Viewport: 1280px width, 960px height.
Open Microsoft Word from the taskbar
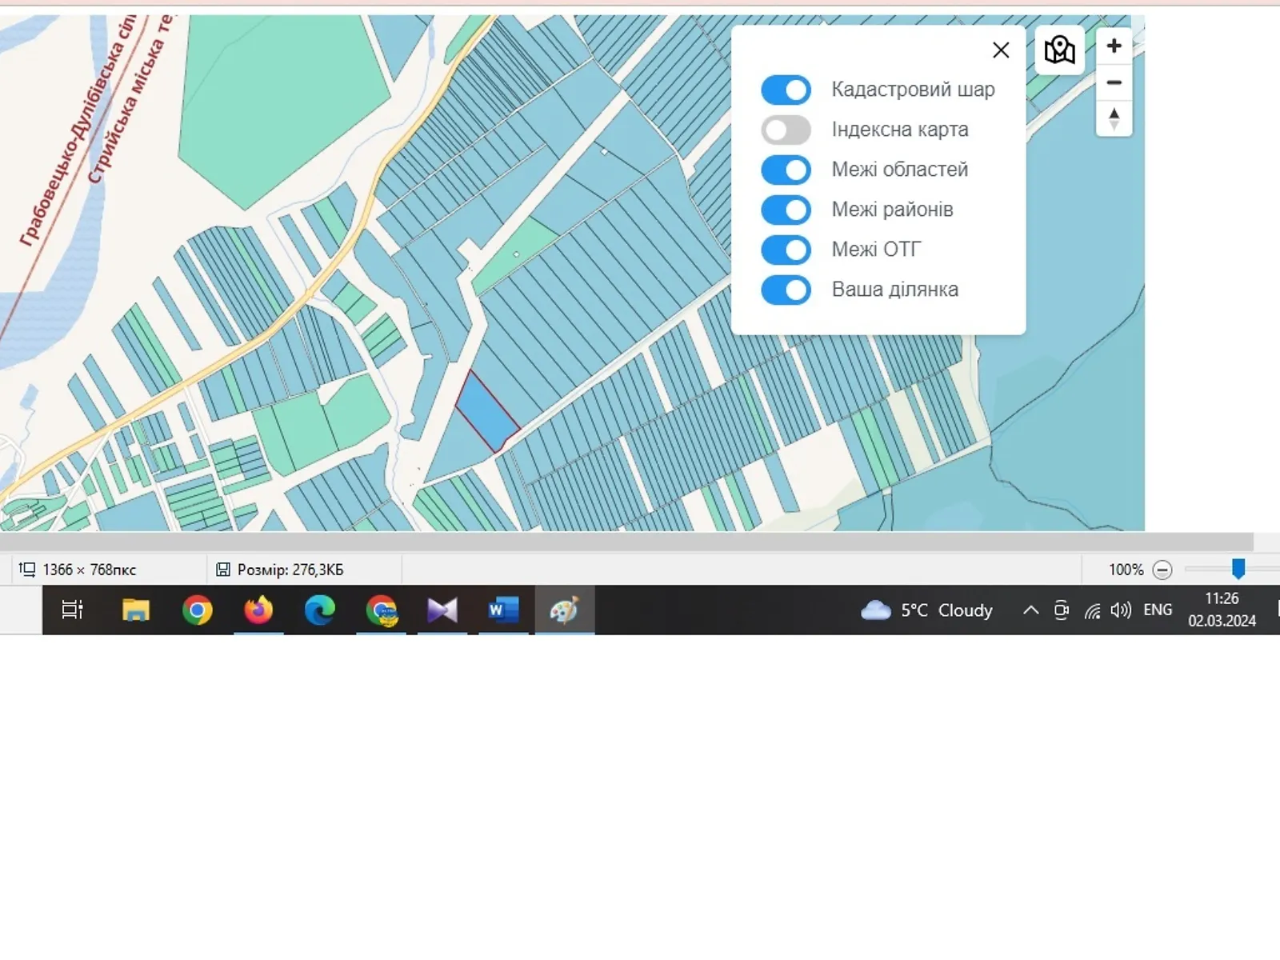[503, 610]
